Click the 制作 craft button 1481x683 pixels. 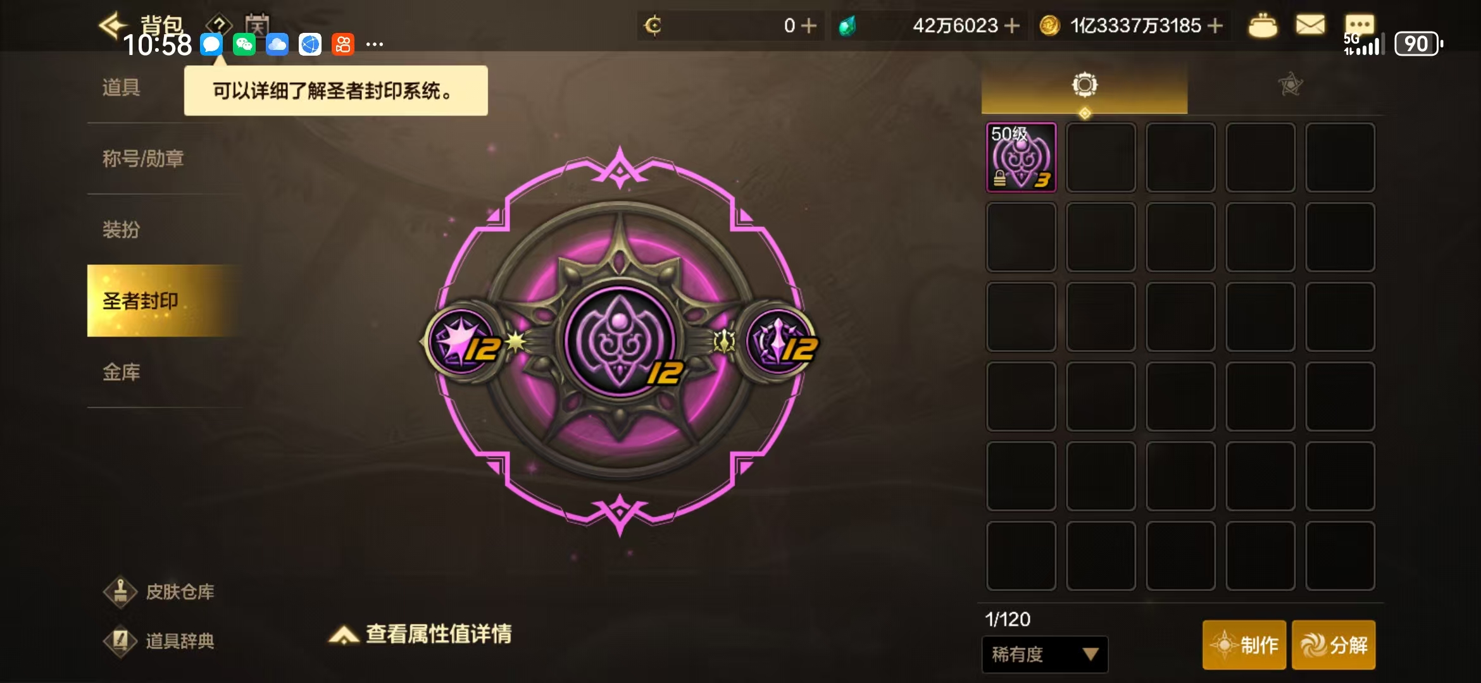tap(1244, 645)
